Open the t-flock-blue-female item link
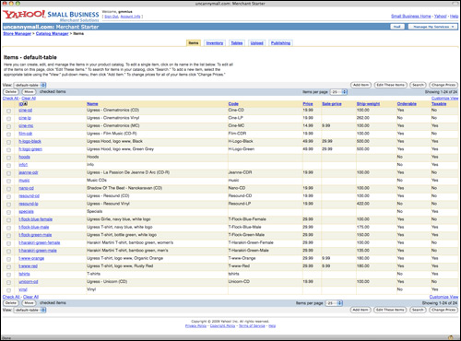 (x=35, y=219)
